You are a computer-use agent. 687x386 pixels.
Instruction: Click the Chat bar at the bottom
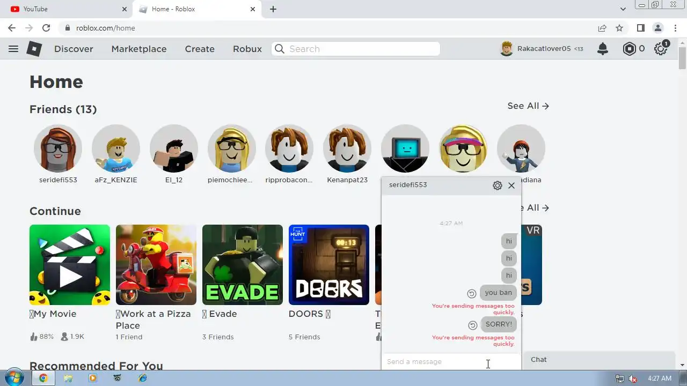click(598, 360)
